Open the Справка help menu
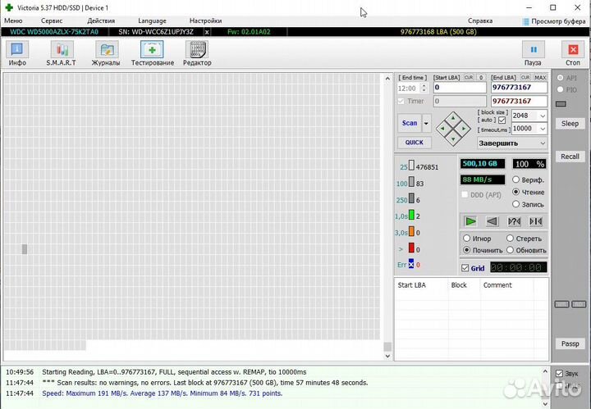591x409 pixels. (480, 21)
